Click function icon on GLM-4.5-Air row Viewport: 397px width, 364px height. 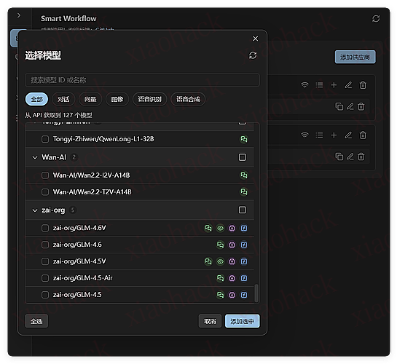[x=244, y=278]
